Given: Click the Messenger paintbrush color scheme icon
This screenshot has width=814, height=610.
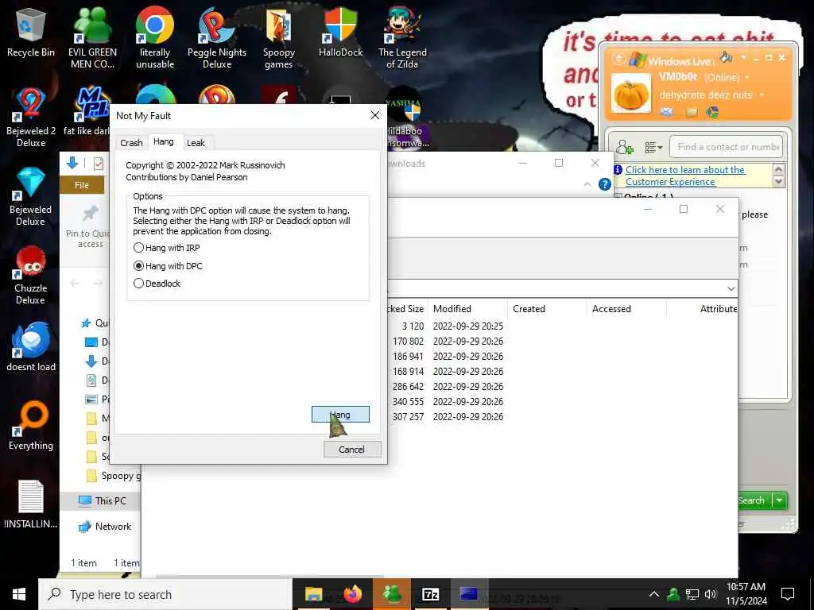Looking at the screenshot, I should point(727,57).
